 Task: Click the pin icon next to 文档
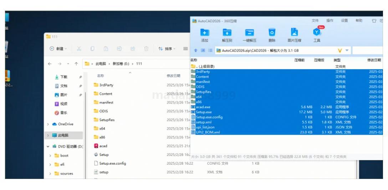click(81, 86)
